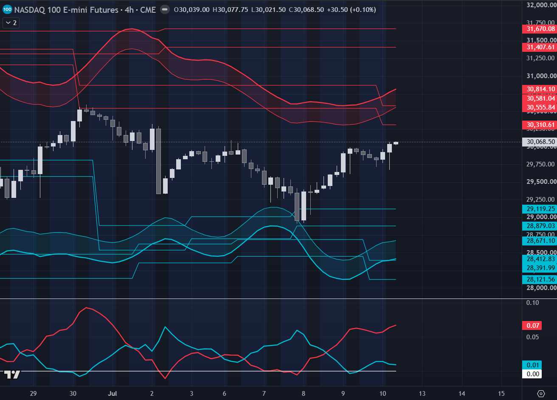The image size is (557, 400).
Task: Click the 29 date label on time axis
Action: tap(34, 393)
